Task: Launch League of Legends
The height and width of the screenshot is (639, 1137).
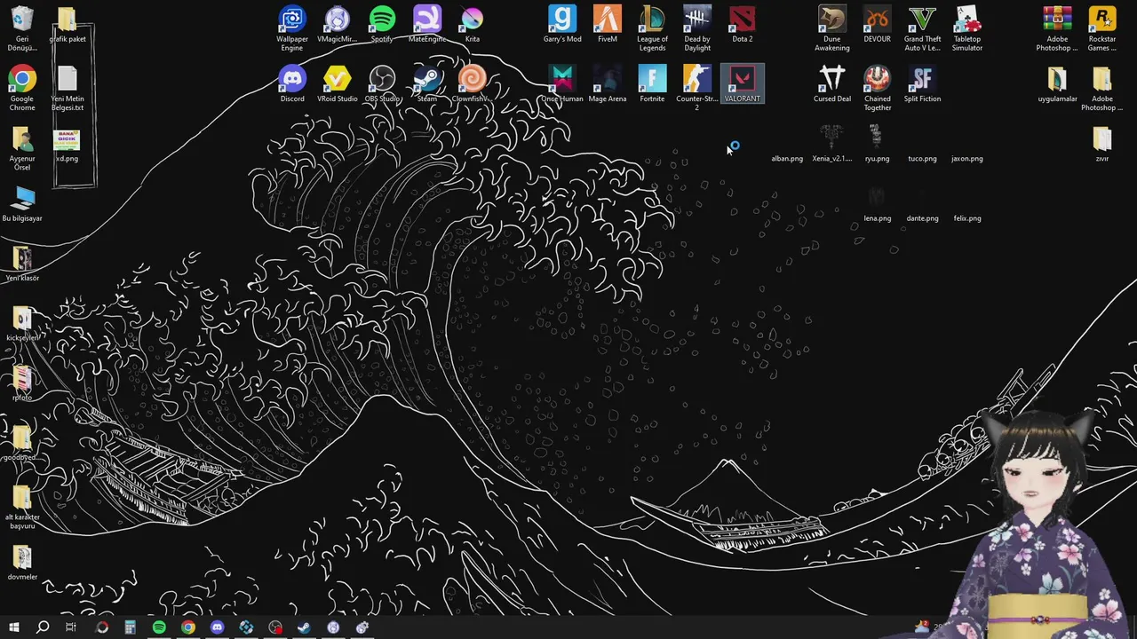Action: pyautogui.click(x=652, y=28)
